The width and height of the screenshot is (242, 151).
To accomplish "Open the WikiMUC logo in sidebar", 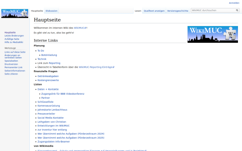I will pyautogui.click(x=15, y=13).
